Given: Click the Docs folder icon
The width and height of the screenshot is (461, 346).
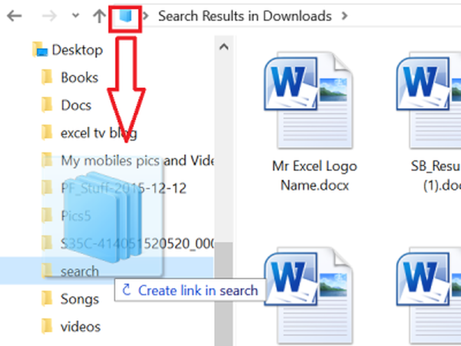Looking at the screenshot, I should click(47, 105).
